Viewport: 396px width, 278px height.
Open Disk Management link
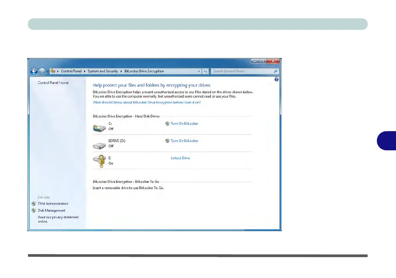click(x=52, y=211)
